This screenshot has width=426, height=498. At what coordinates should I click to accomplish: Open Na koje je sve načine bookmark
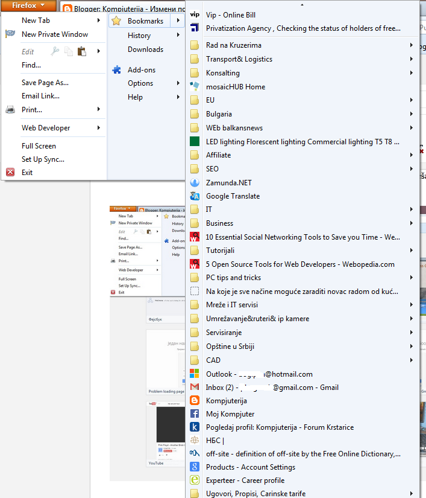point(302,291)
